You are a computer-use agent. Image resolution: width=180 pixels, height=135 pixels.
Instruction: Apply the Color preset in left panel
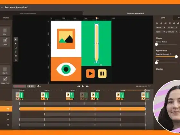click(5, 42)
